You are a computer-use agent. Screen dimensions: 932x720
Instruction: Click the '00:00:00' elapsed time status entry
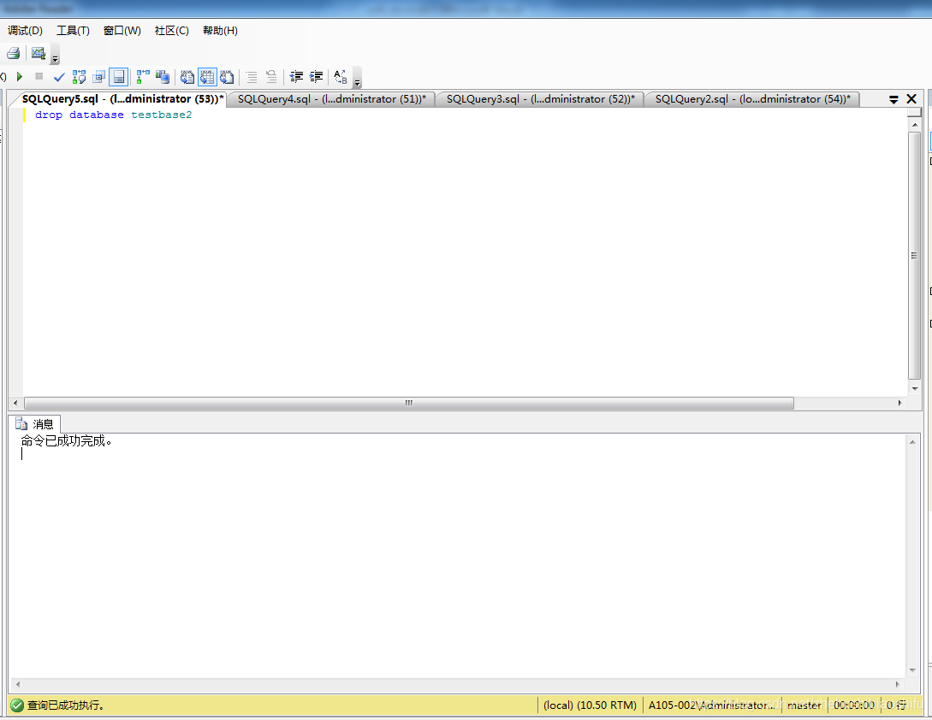tap(853, 705)
